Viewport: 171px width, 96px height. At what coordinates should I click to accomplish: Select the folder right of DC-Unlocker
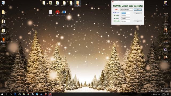coord(71,3)
